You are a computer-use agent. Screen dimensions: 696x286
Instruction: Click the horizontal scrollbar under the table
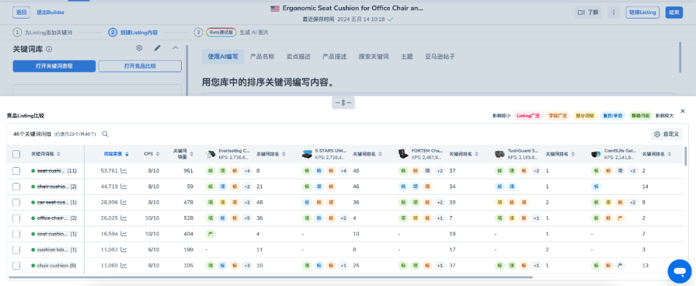coord(270,277)
